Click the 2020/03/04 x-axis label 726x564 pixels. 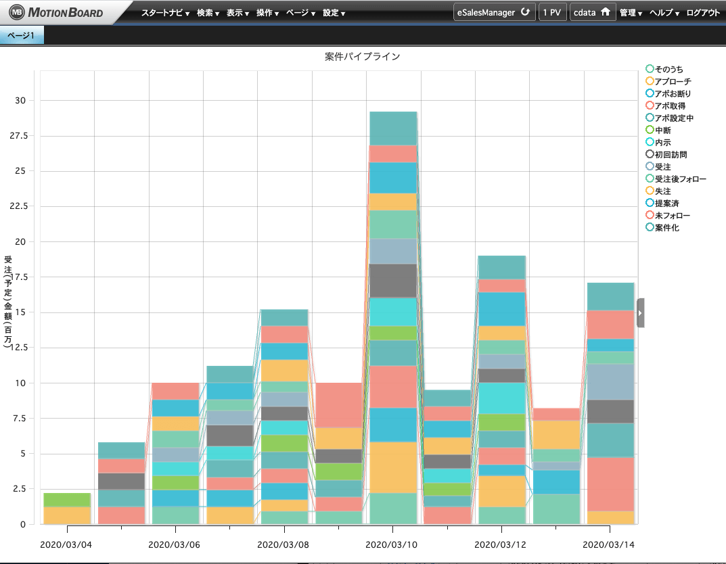point(66,544)
